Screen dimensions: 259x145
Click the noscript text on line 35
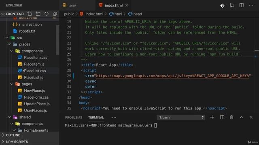tap(153, 108)
